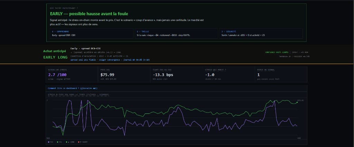The width and height of the screenshot is (354, 147).
Task: Click the 'Signal anticipé' description paragraph
Action: click(127, 22)
